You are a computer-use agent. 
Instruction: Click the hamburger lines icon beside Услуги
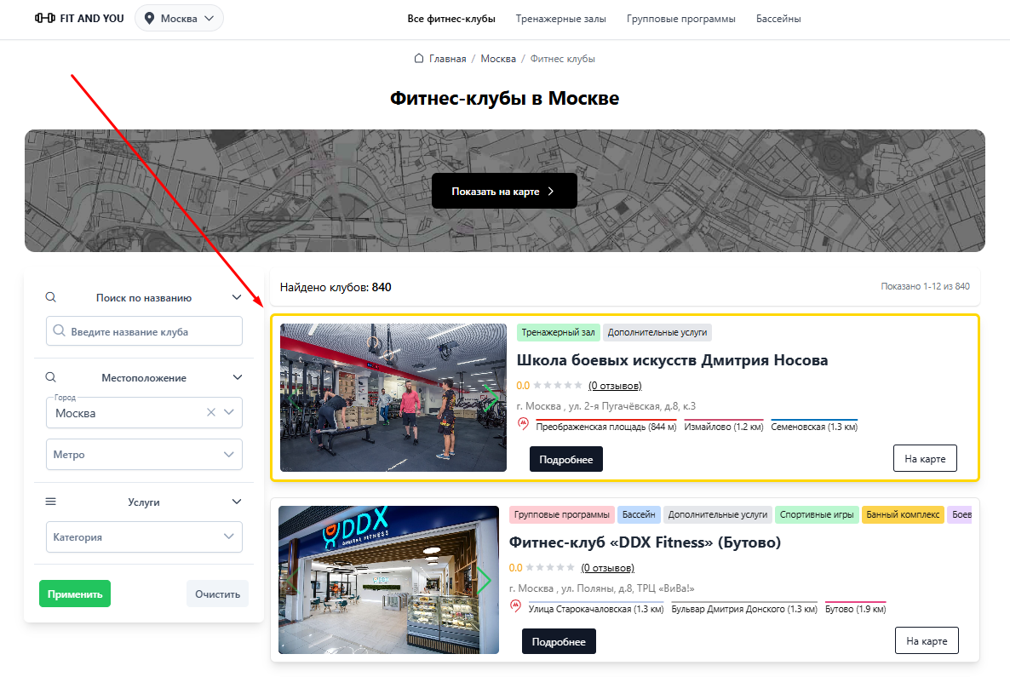click(x=51, y=501)
